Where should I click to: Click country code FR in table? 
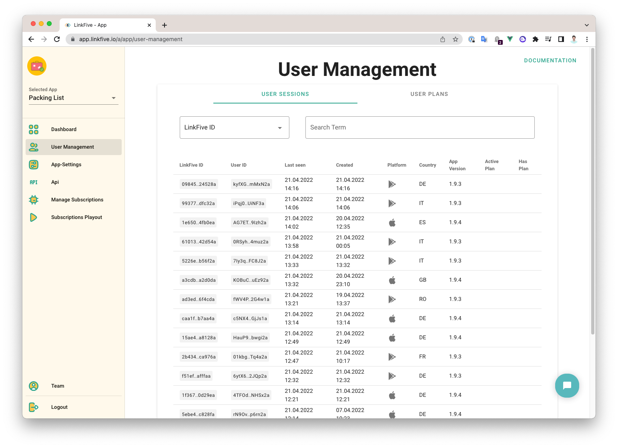422,357
